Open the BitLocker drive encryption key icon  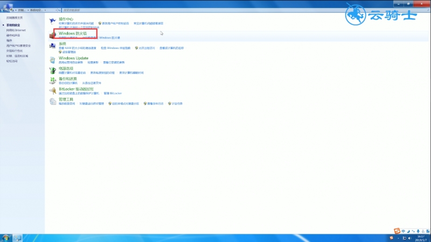coord(52,91)
